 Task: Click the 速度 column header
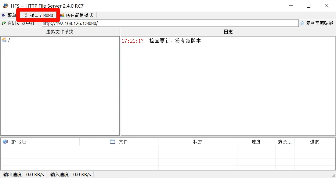click(x=256, y=142)
